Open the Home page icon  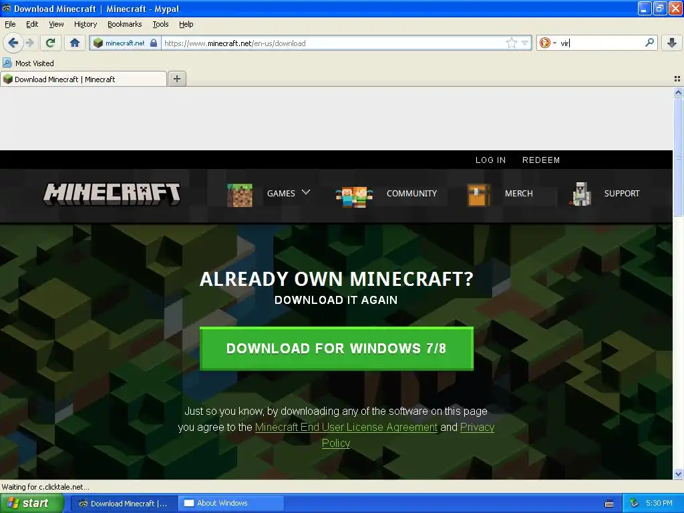coord(75,43)
